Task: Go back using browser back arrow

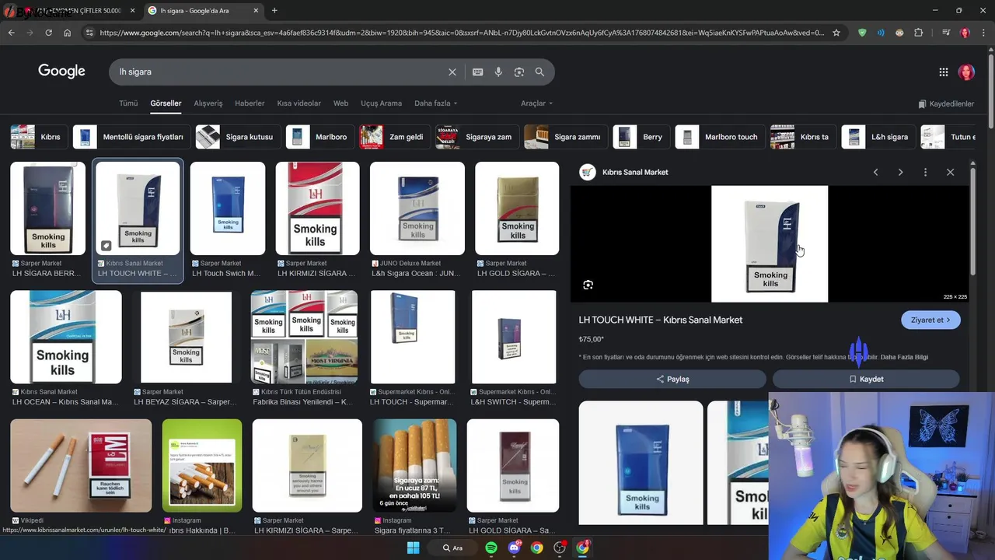Action: click(x=11, y=33)
